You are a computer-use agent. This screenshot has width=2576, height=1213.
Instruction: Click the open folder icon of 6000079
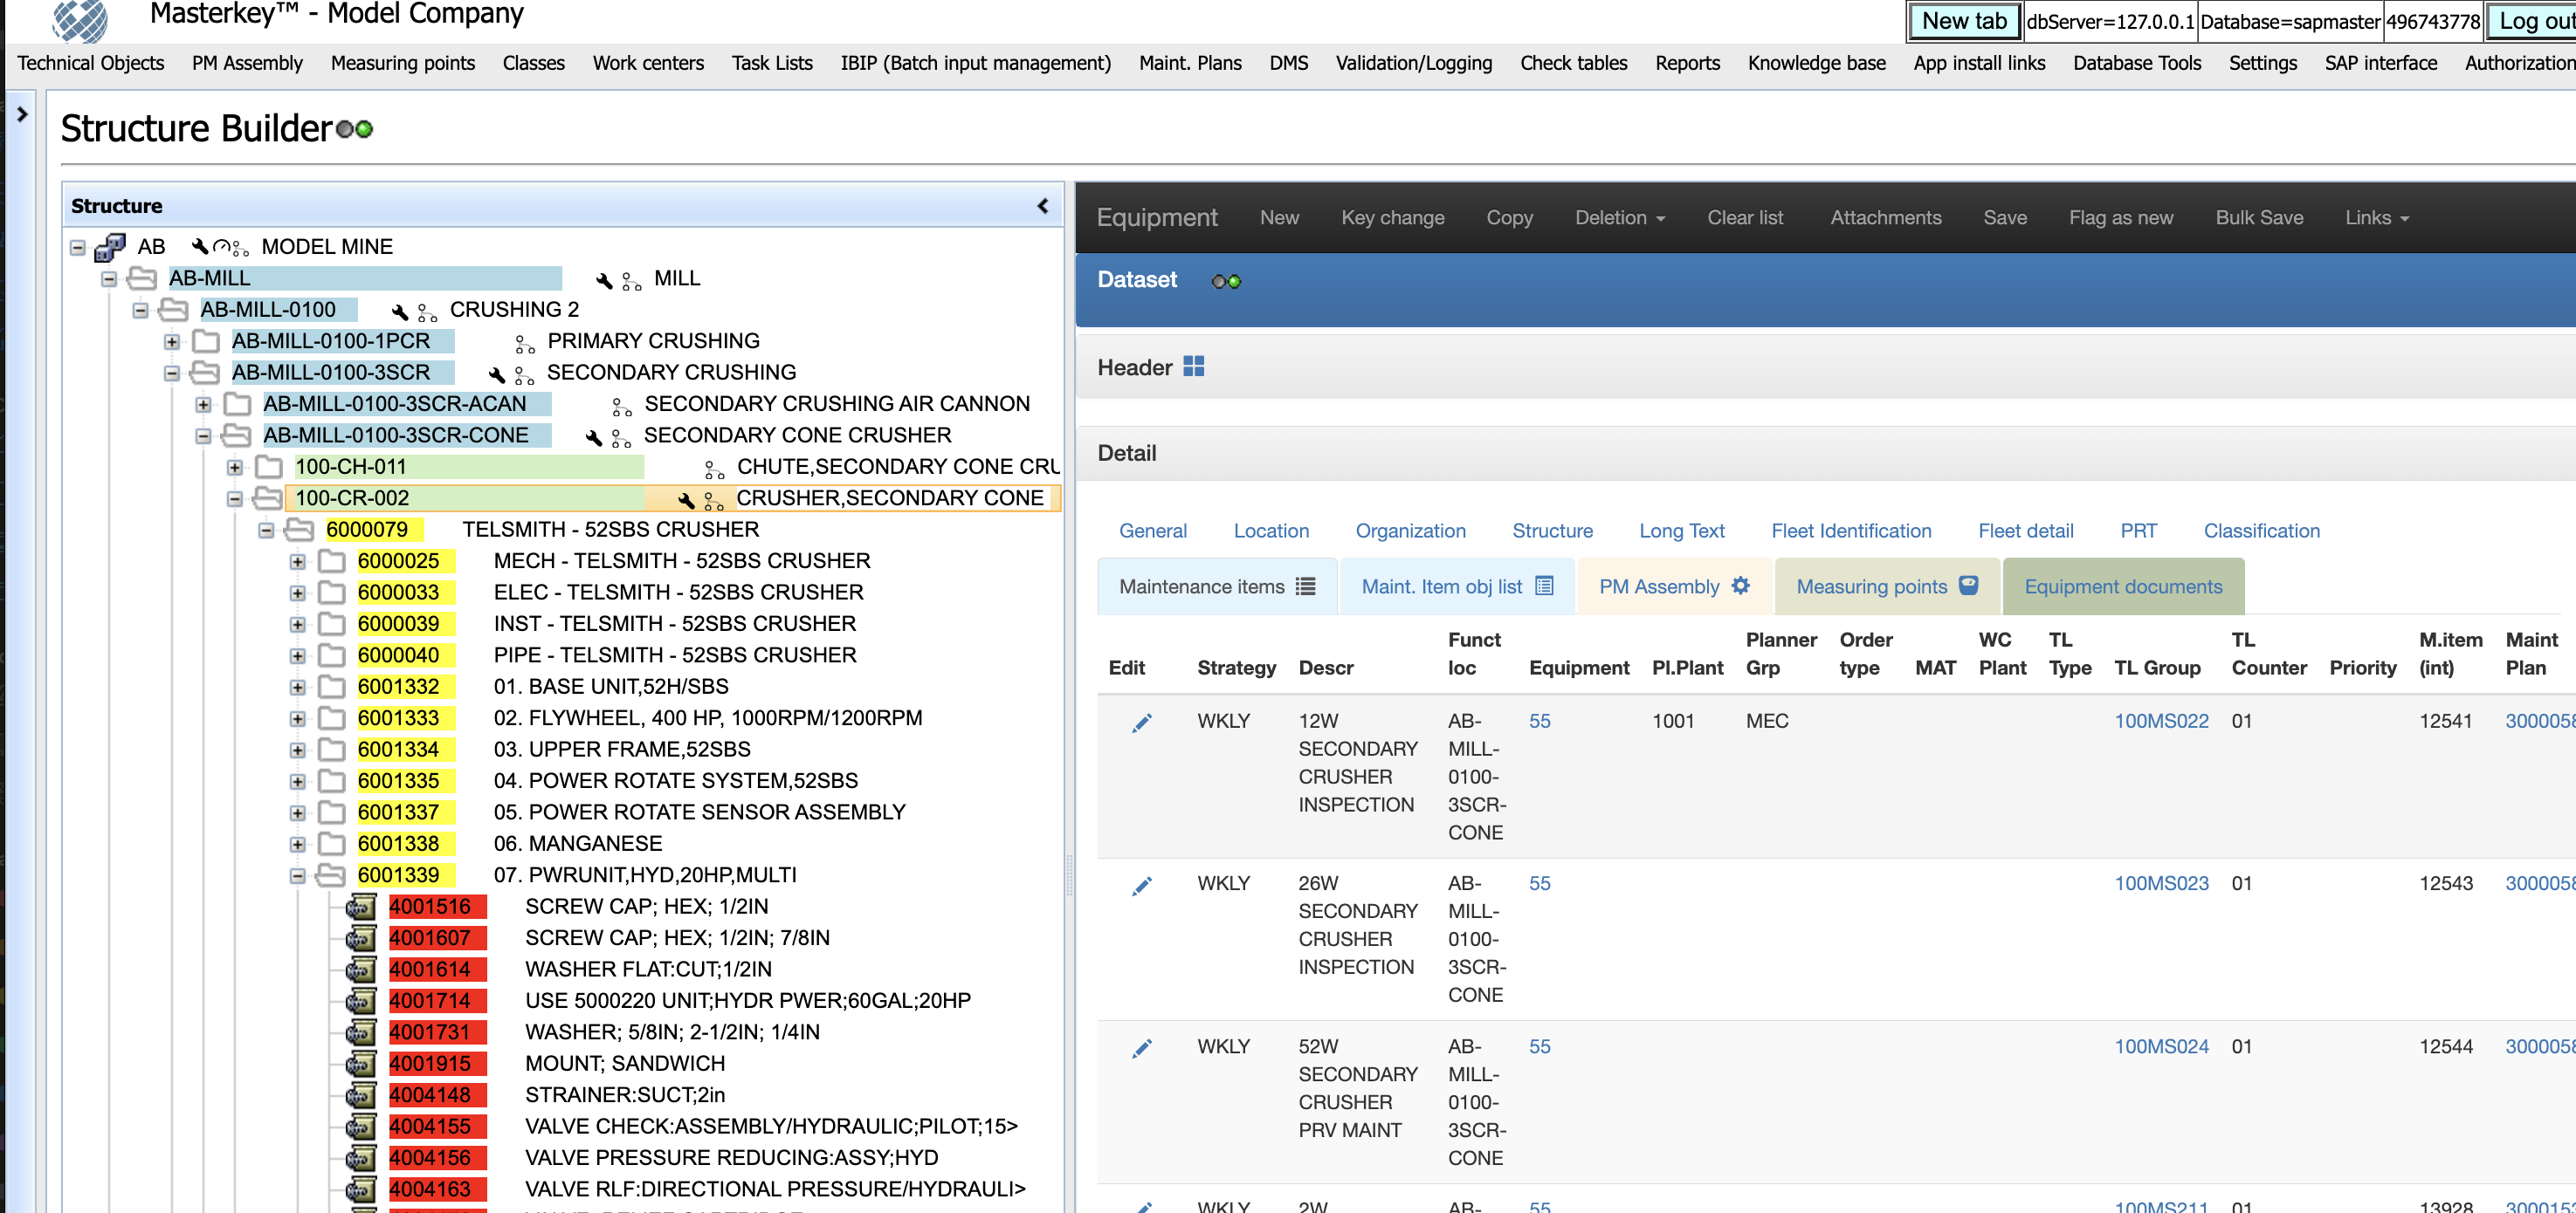(299, 530)
